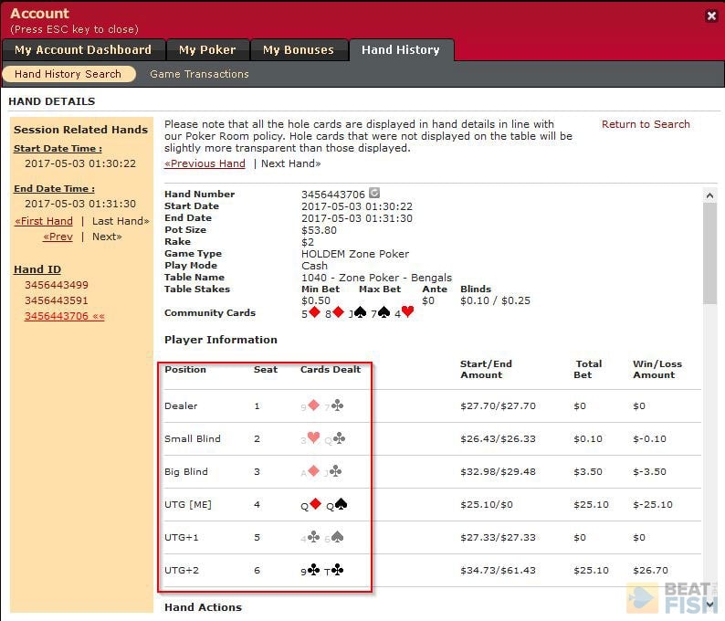
Task: Switch to My Poker tab
Action: [x=207, y=50]
